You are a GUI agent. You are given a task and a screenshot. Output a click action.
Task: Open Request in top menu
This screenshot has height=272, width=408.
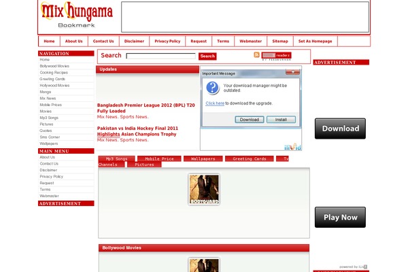point(199,41)
